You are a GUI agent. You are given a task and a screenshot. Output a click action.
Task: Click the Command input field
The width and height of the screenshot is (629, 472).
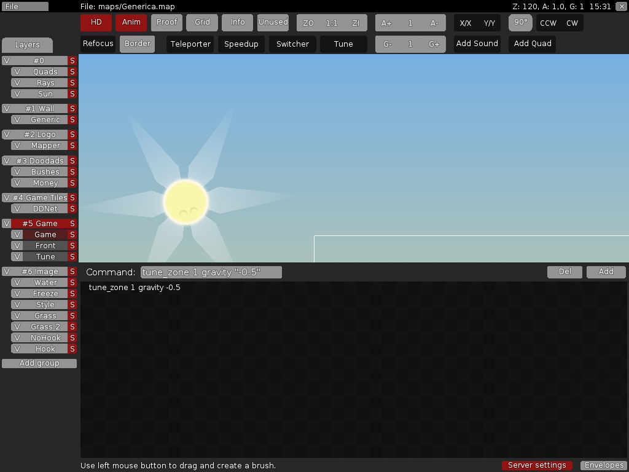coord(211,272)
